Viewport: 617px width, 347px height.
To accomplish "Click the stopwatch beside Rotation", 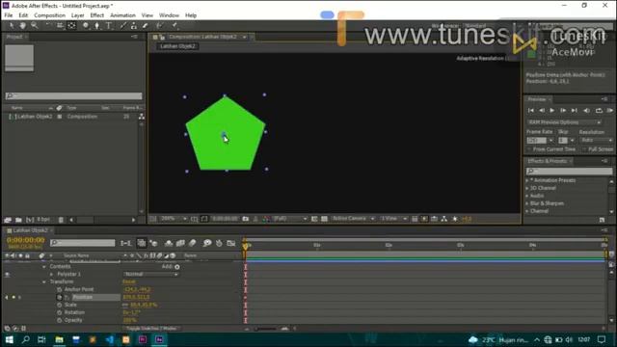I will pos(60,312).
